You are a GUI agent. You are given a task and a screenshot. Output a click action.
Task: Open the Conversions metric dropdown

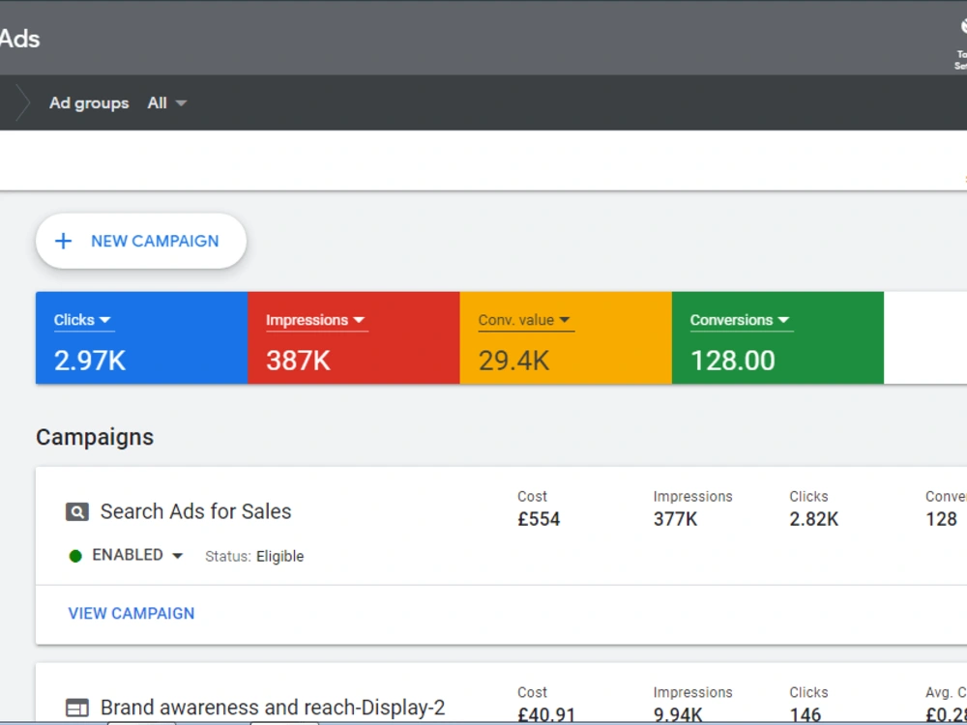(x=740, y=320)
